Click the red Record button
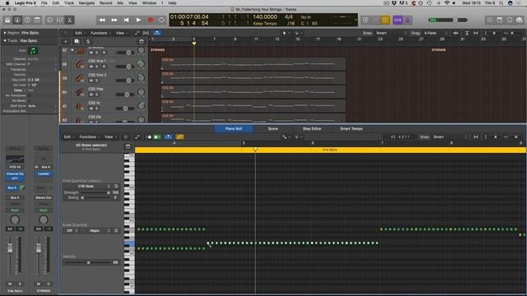The image size is (527, 296). (150, 20)
